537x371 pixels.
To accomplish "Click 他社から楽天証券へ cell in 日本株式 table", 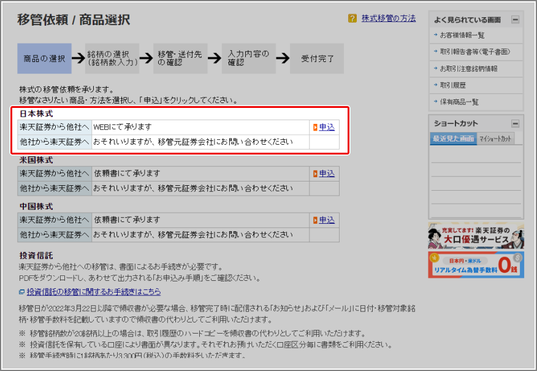I will (x=55, y=142).
